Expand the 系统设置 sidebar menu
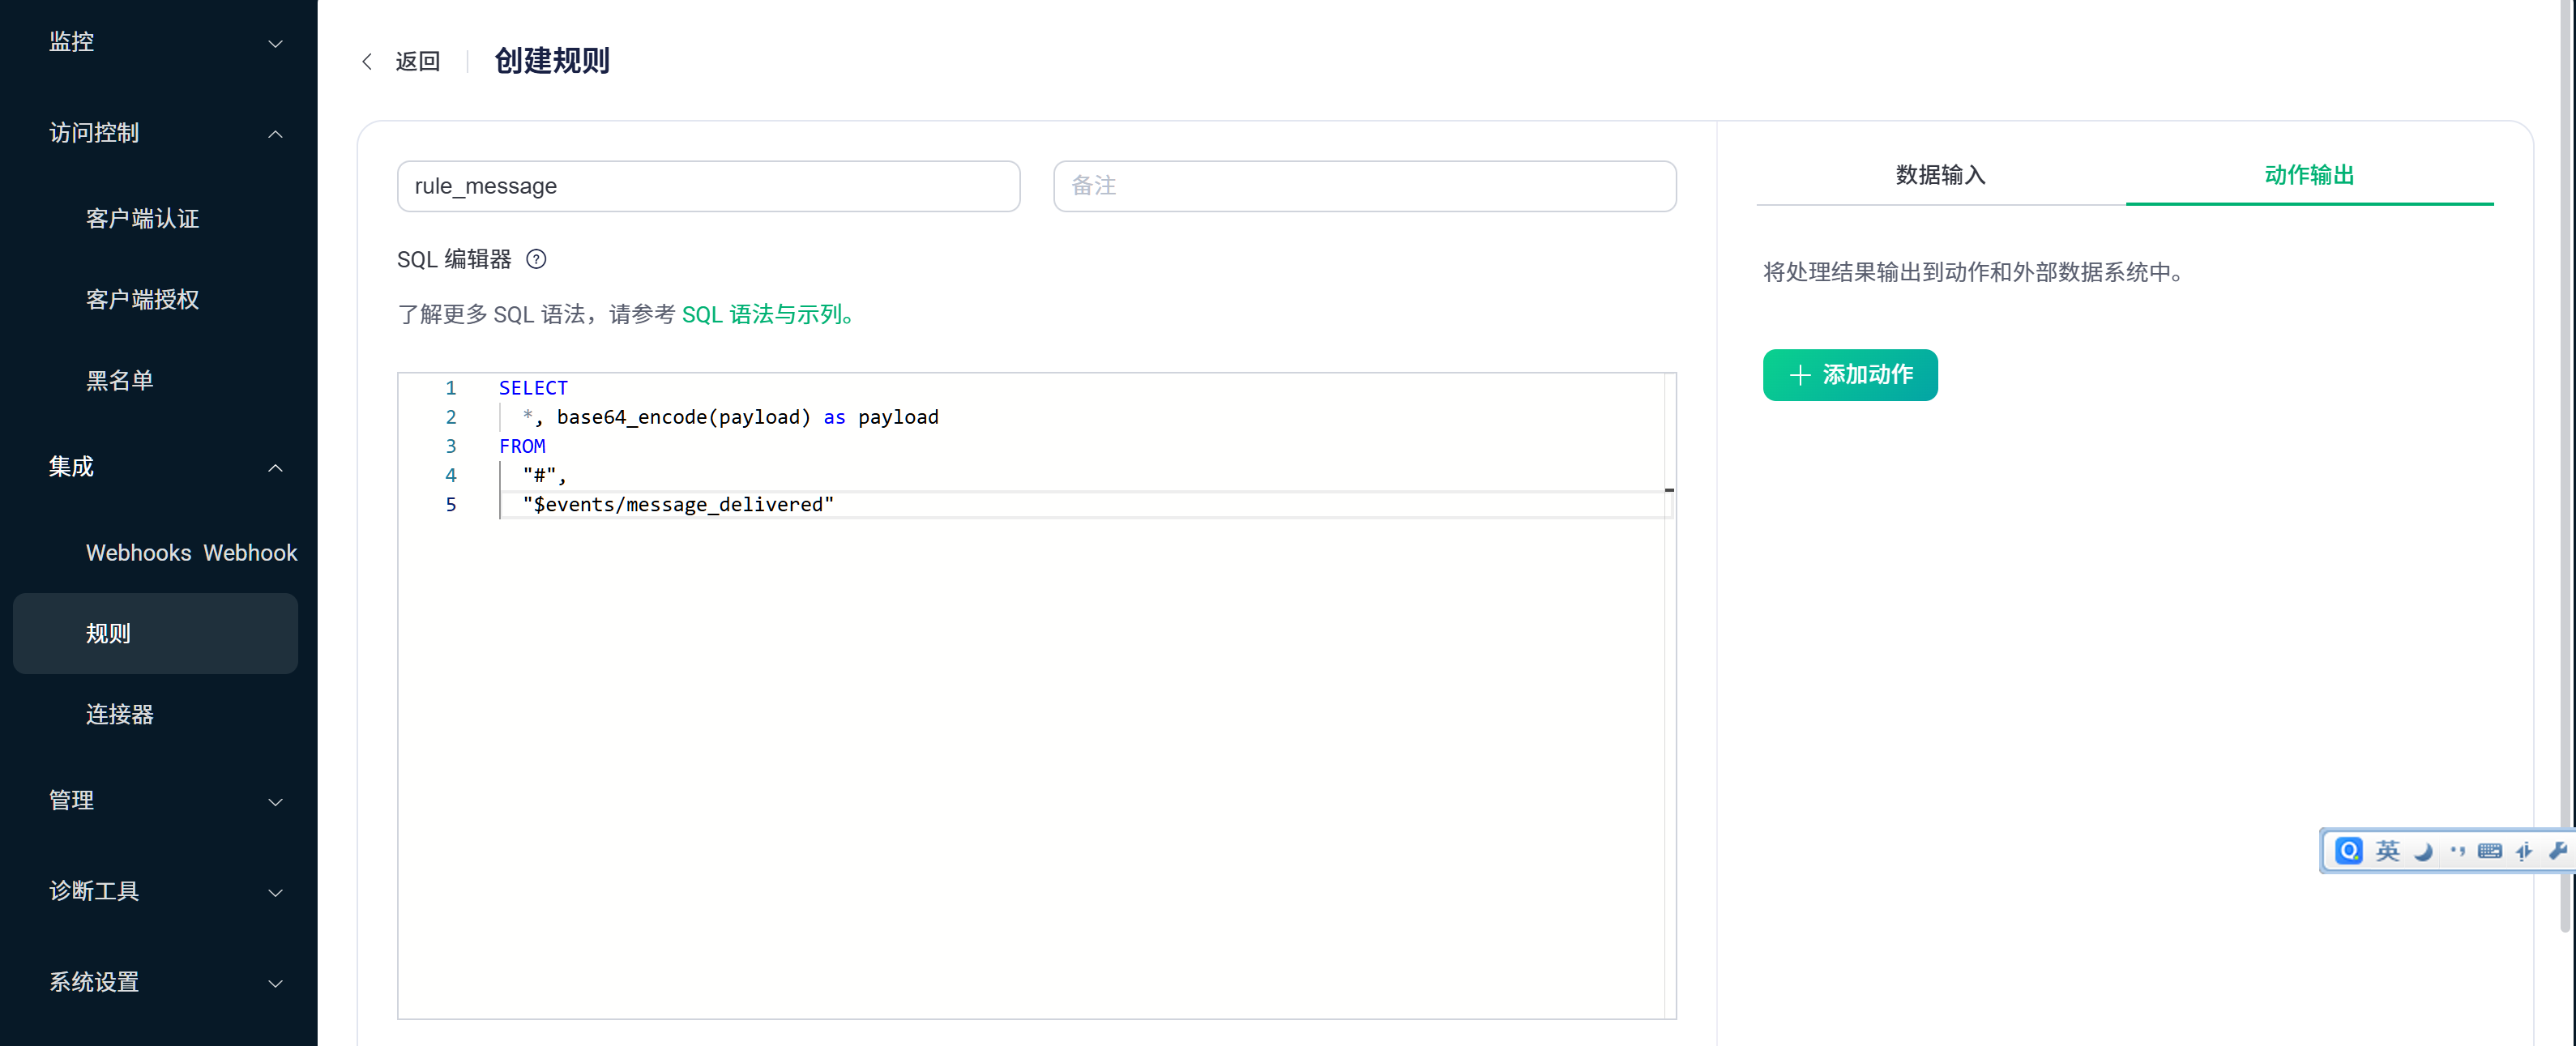The width and height of the screenshot is (2576, 1046). click(165, 983)
